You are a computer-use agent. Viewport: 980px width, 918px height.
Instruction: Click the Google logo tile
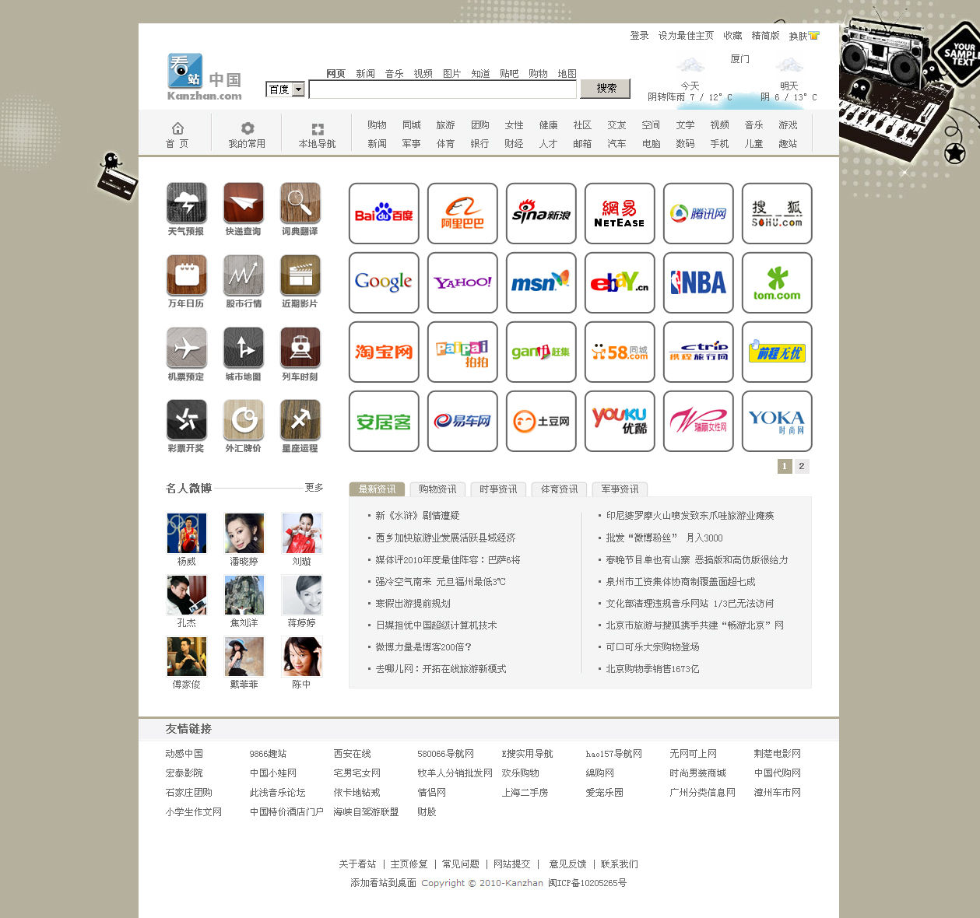[384, 282]
